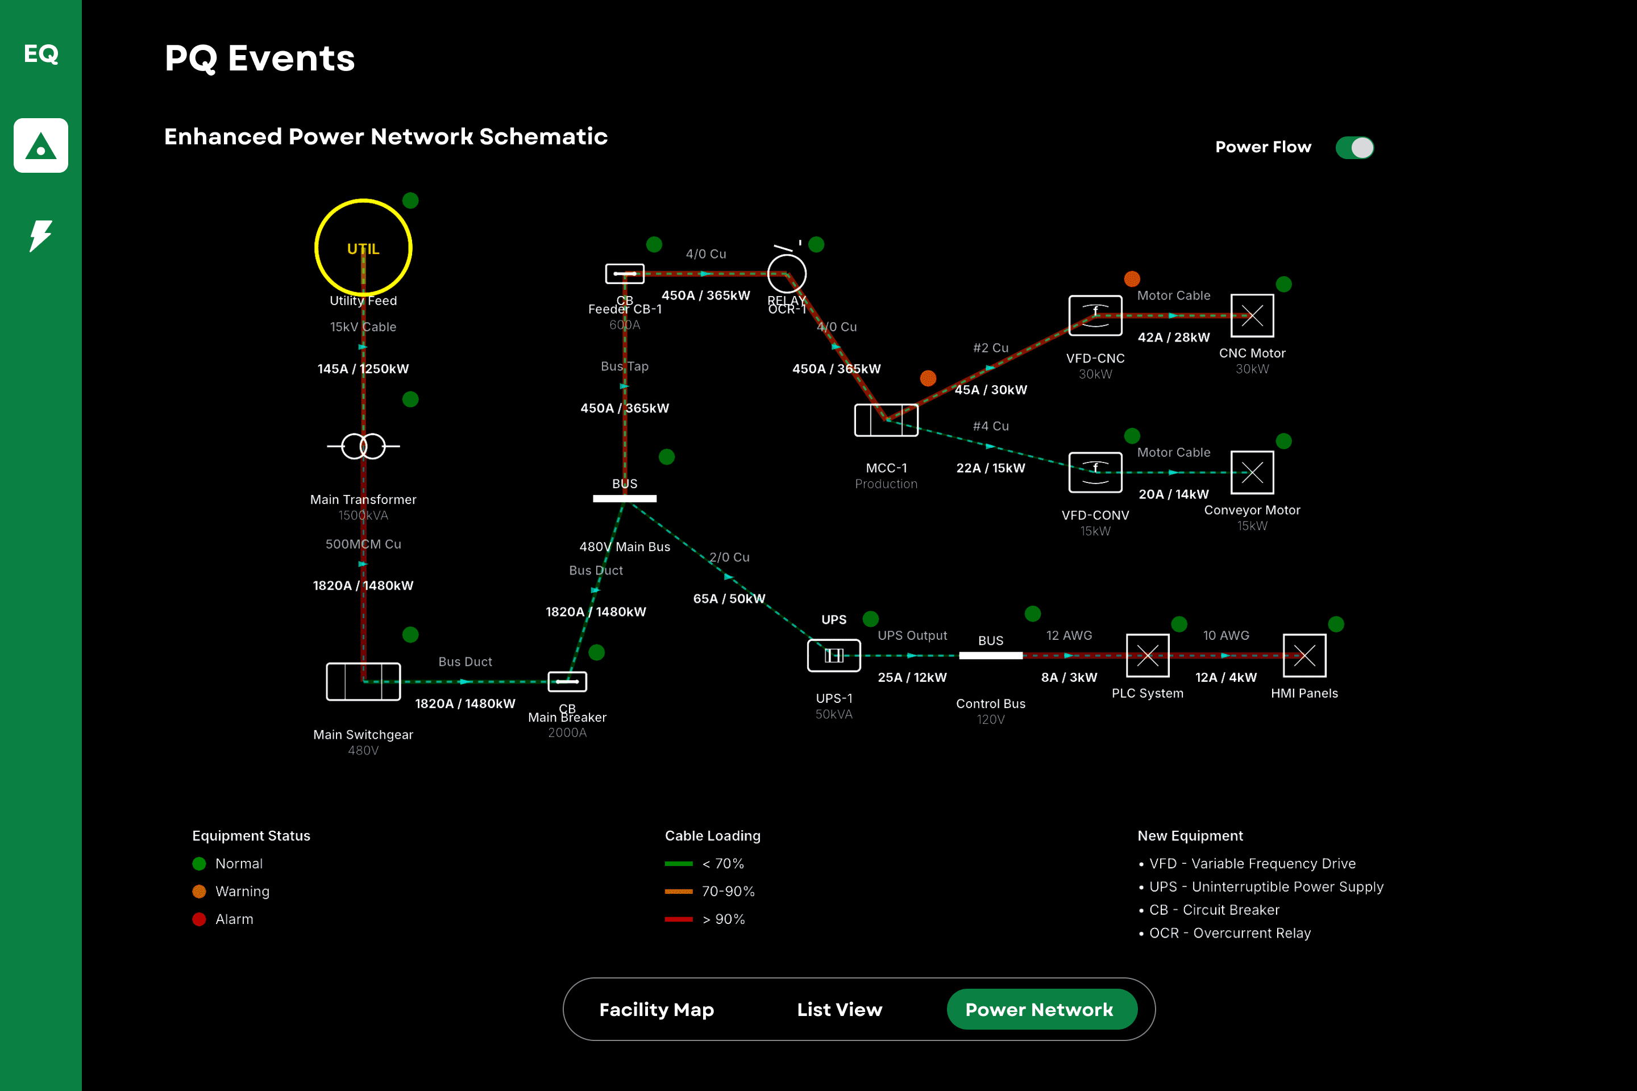Click the orange warning dot near Motor Cable
This screenshot has width=1637, height=1091.
click(x=1131, y=278)
